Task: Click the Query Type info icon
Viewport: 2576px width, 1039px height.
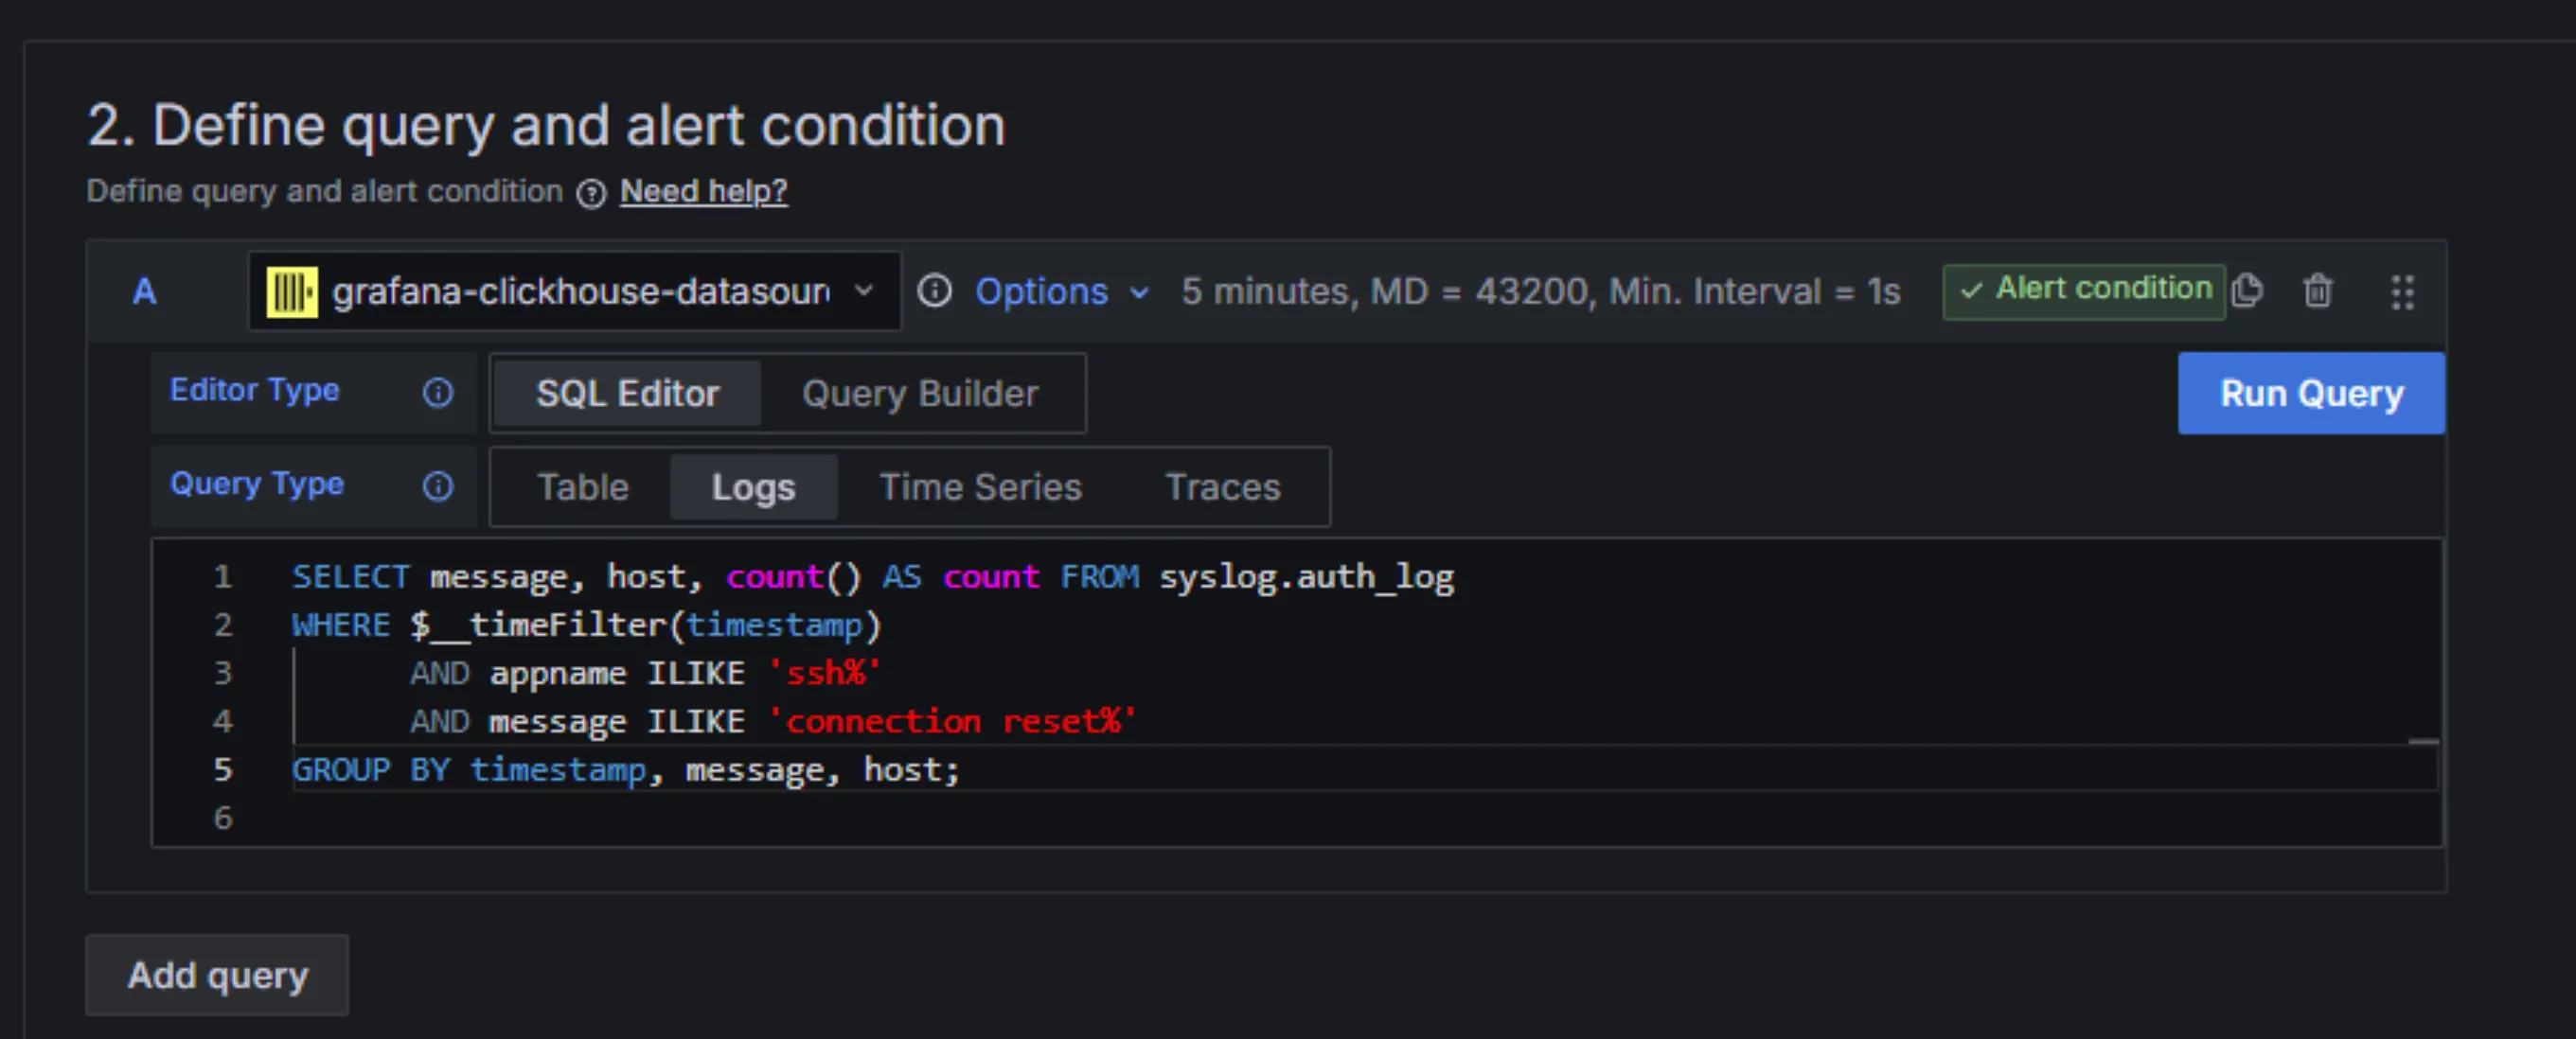Action: (x=437, y=487)
